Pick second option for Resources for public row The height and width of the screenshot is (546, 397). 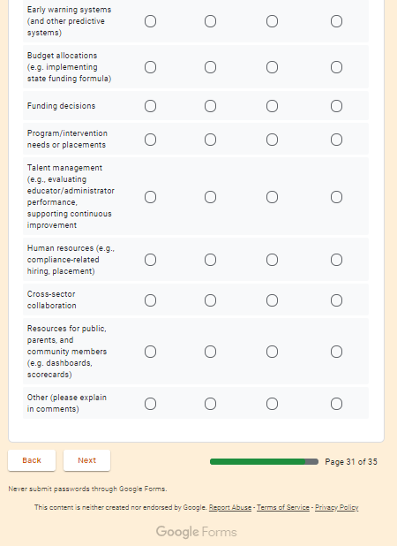point(210,352)
